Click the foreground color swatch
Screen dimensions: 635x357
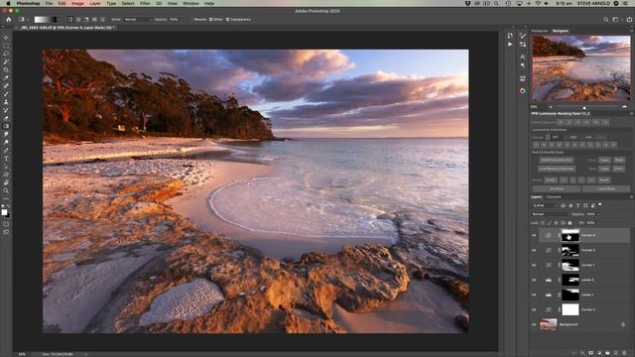[x=4, y=212]
